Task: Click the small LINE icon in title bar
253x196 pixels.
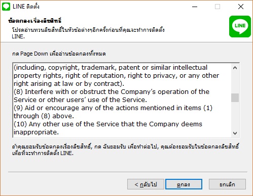Action: (x=6, y=7)
